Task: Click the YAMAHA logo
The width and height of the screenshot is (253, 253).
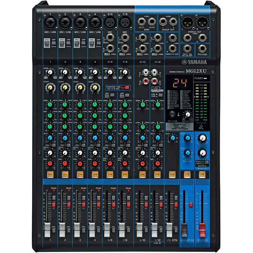Action: coord(194,62)
